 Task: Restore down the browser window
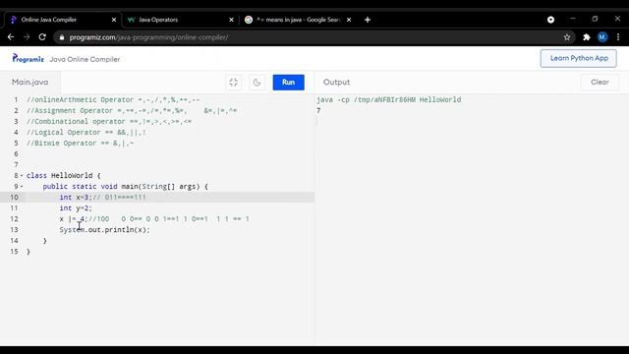pos(595,19)
